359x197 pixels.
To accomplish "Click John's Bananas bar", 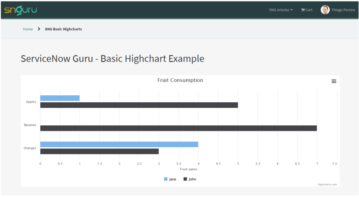I will [178, 128].
